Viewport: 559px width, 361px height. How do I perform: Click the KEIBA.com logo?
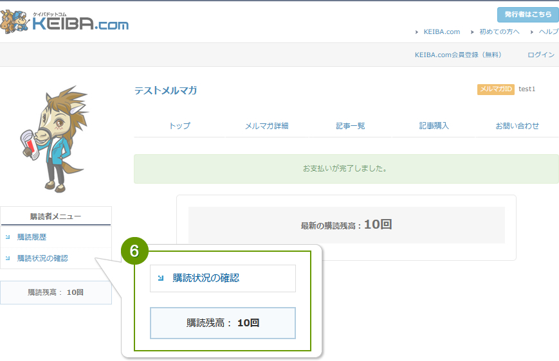tap(64, 21)
